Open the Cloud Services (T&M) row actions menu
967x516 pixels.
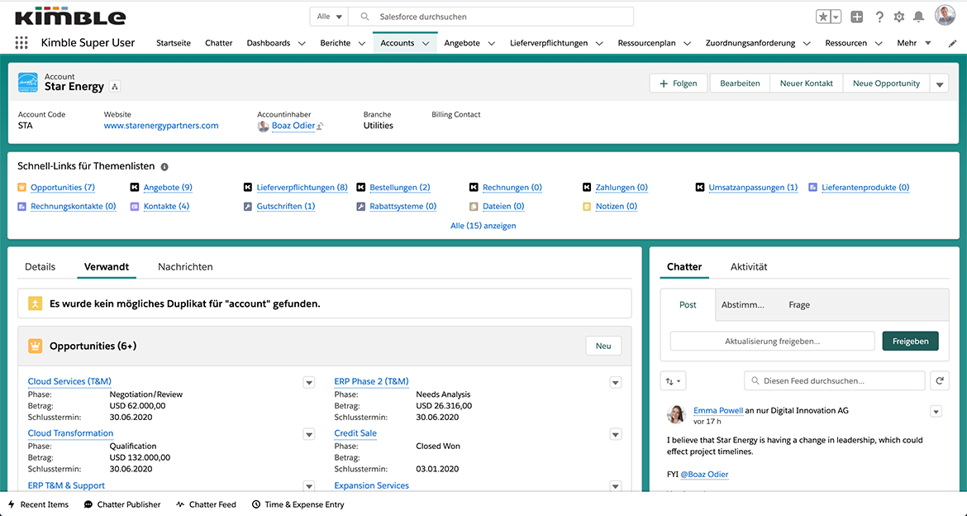[309, 383]
